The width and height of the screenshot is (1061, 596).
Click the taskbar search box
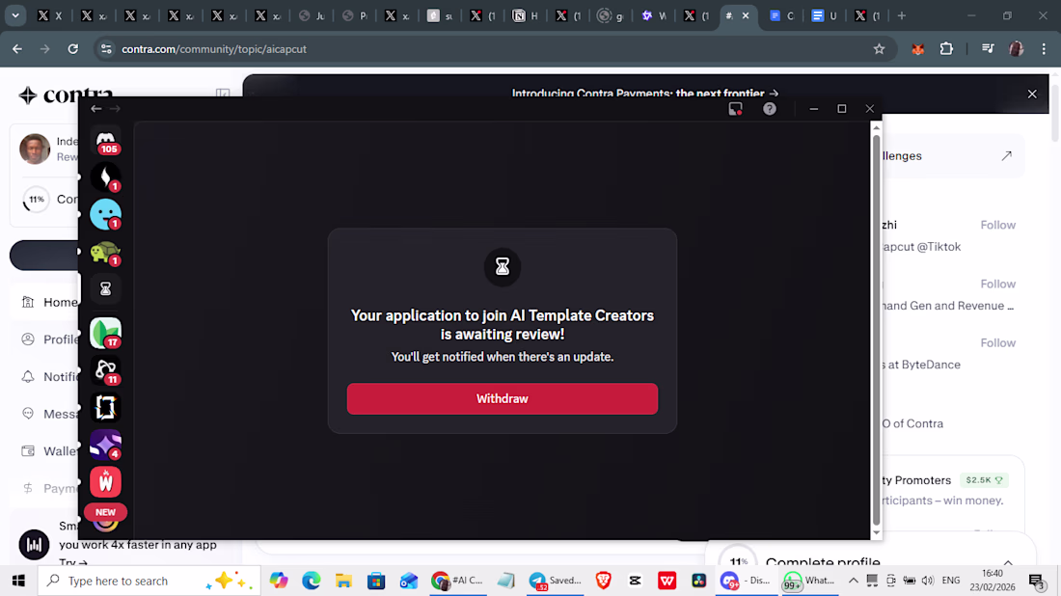coord(149,581)
